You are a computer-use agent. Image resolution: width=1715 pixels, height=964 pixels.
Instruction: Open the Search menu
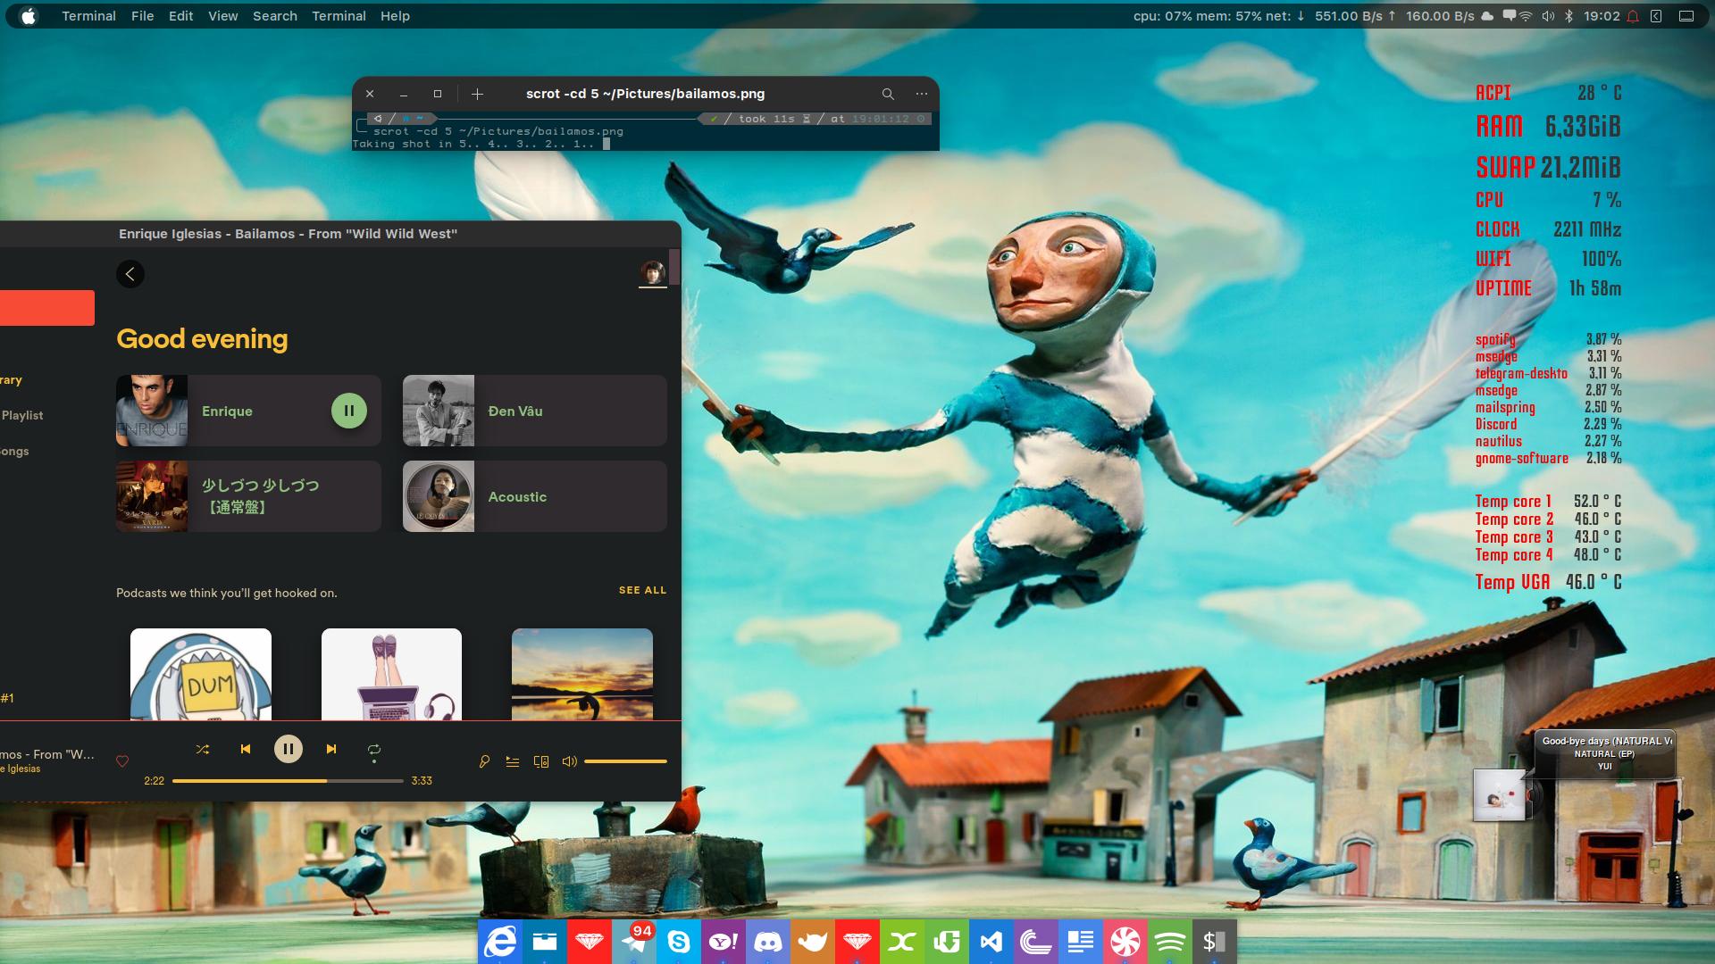(x=275, y=16)
